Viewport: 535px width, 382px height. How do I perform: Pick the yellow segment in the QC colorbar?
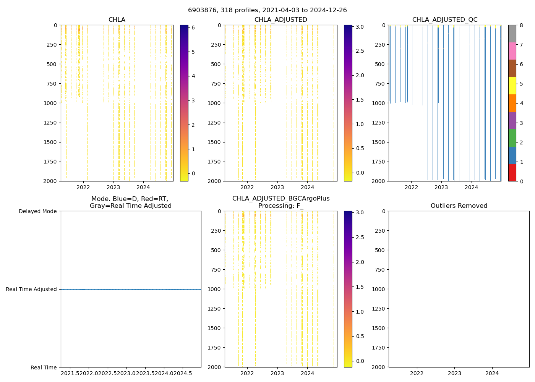coord(512,86)
